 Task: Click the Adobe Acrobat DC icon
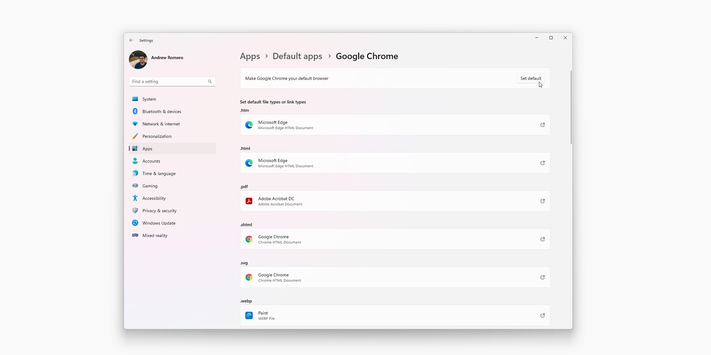(x=249, y=201)
